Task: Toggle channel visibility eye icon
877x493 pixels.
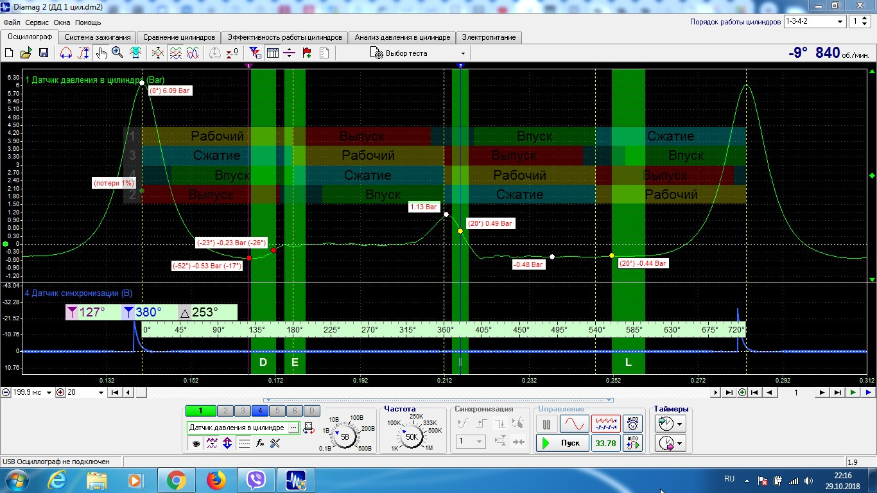Action: (x=195, y=443)
